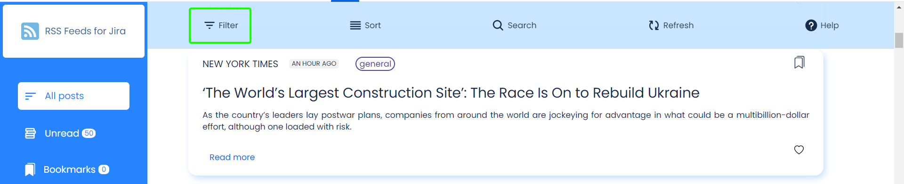Click the general tag badge
The height and width of the screenshot is (184, 904).
tap(375, 64)
